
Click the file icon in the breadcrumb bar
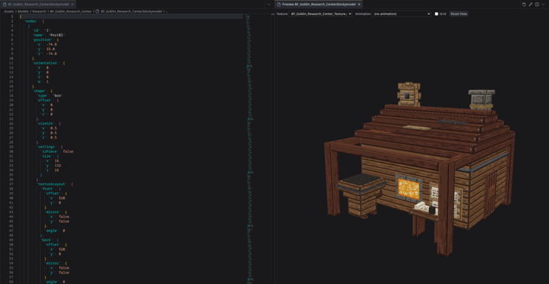97,11
